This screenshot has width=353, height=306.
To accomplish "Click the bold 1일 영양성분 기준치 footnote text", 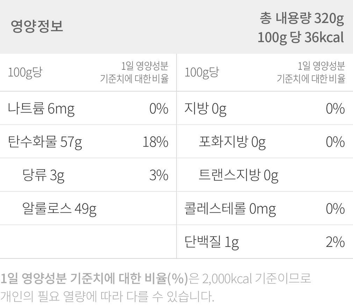I will (94, 279).
